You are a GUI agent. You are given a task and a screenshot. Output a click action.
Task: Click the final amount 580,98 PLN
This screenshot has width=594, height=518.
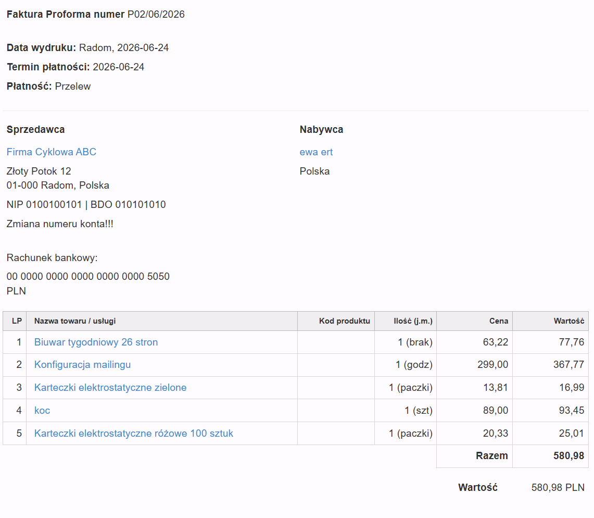coord(558,488)
